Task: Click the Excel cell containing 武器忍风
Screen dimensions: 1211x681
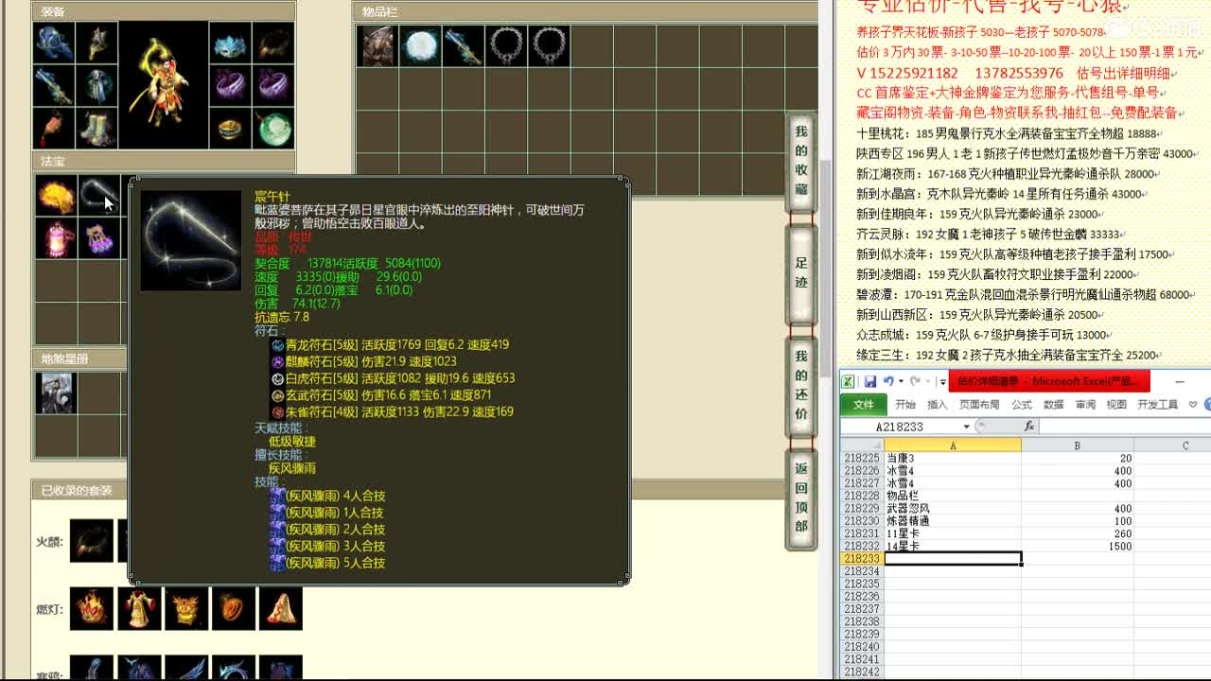Action: 953,508
